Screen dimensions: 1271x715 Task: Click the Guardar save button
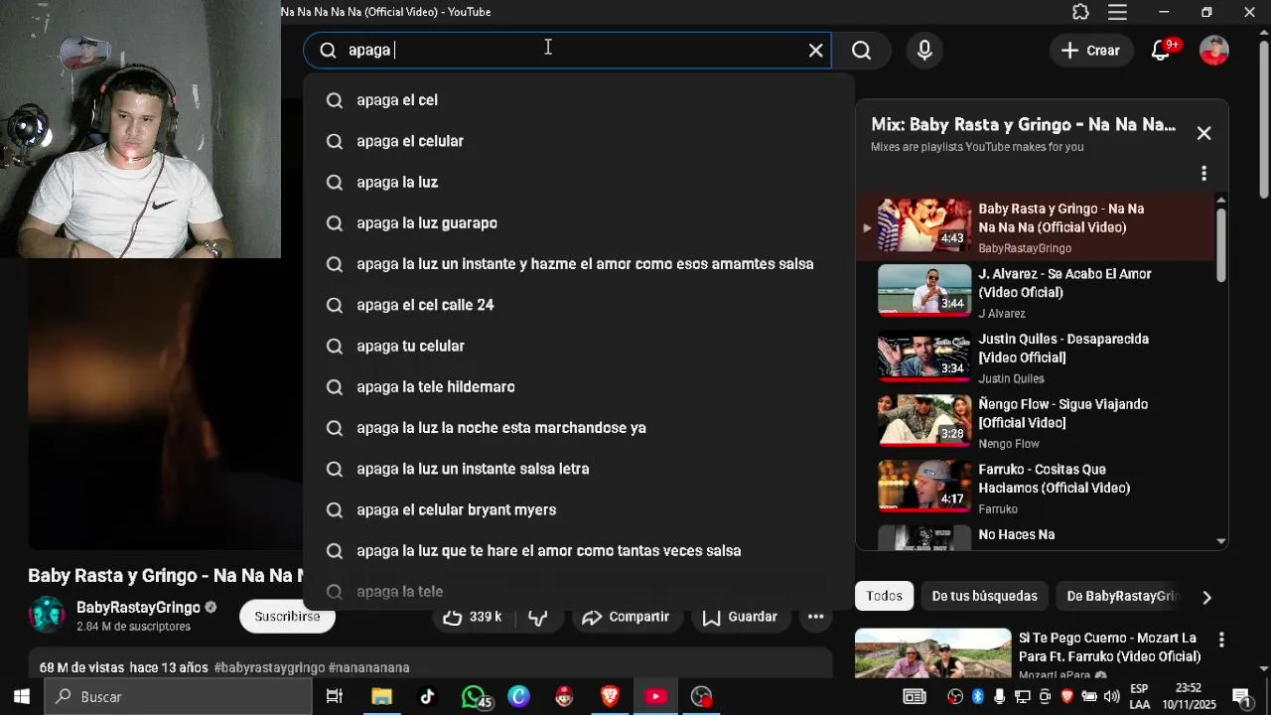tap(740, 618)
